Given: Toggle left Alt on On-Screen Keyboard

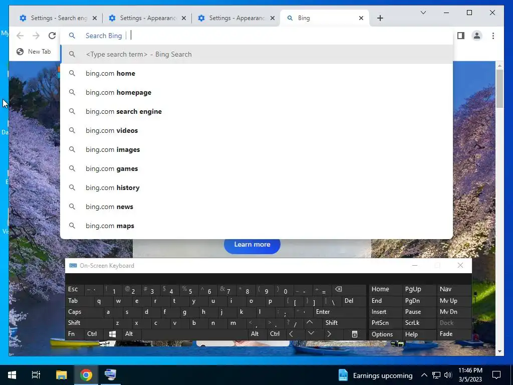Looking at the screenshot, I should [132, 334].
